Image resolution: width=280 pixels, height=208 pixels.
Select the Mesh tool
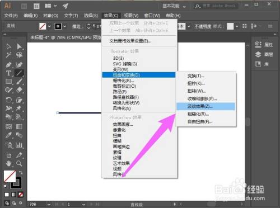tap(8, 127)
